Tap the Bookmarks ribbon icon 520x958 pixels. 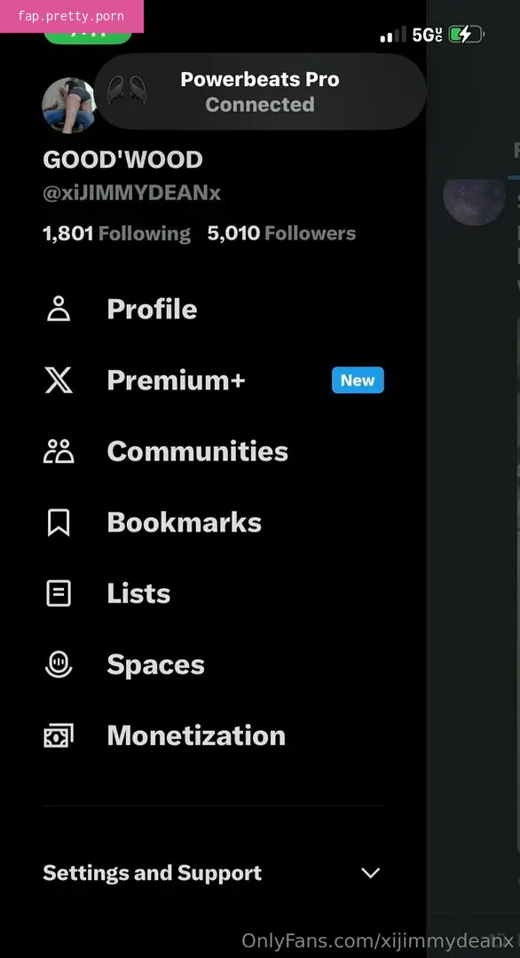point(59,522)
